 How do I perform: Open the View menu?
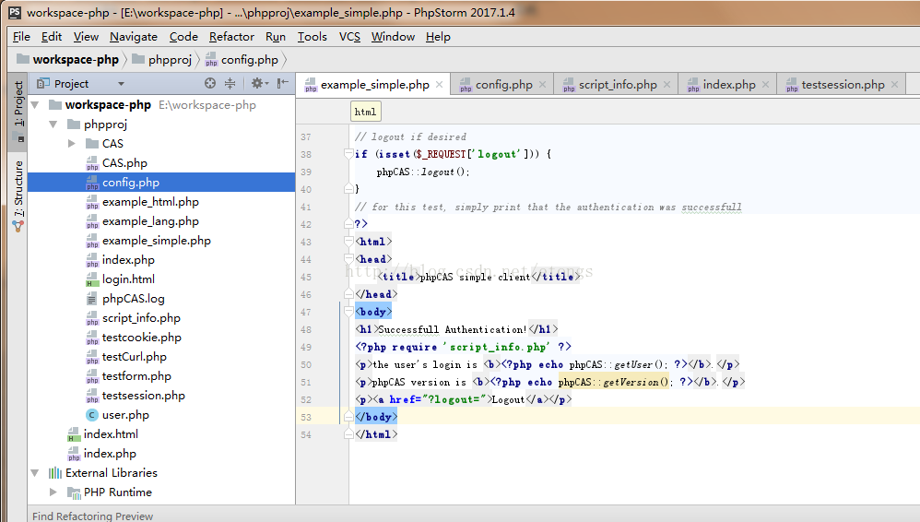[x=86, y=36]
